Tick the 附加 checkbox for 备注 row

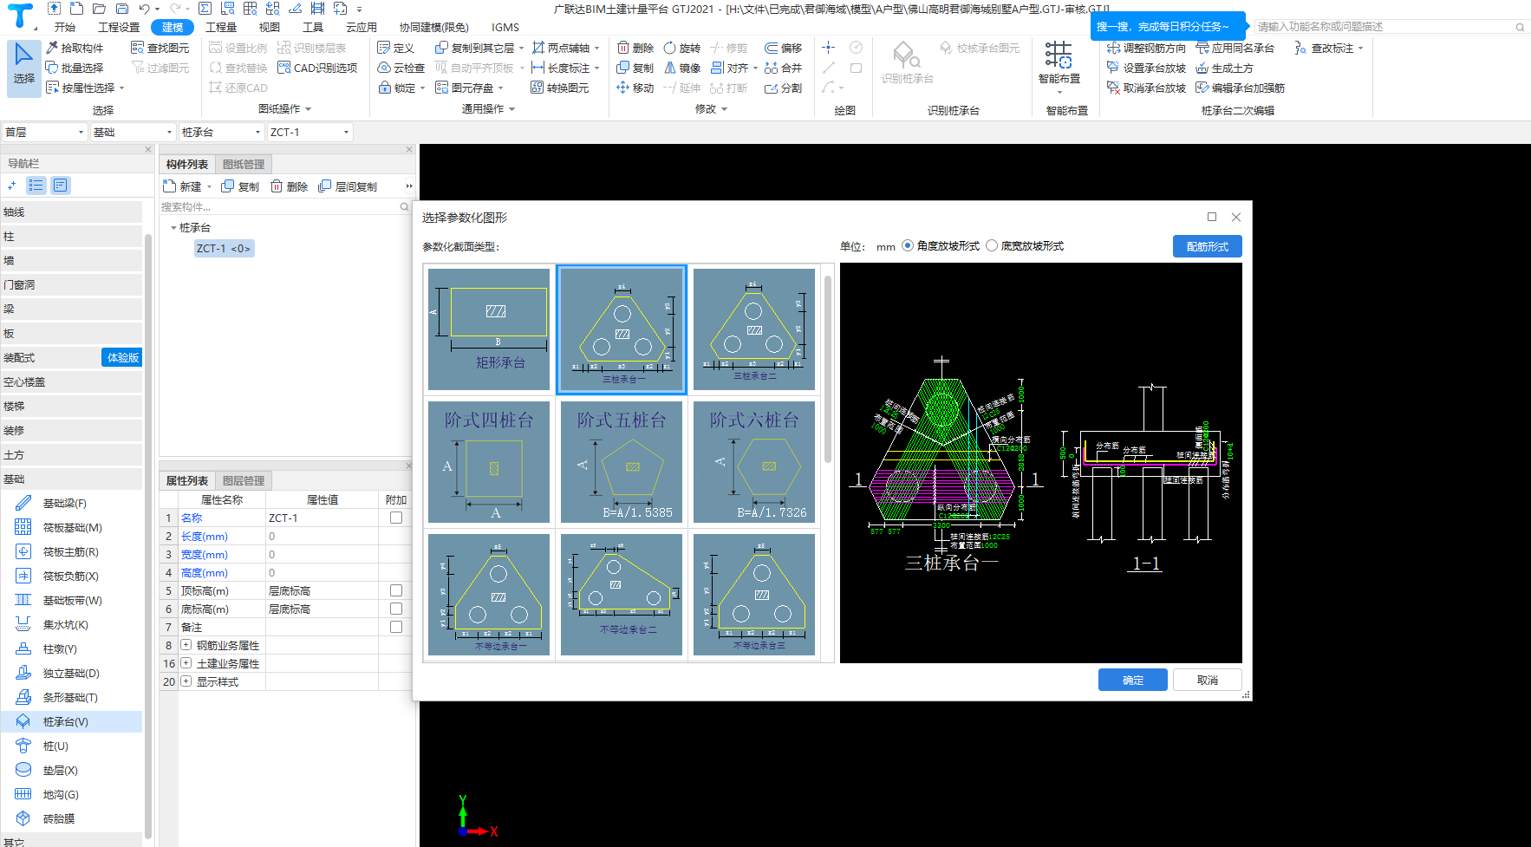396,627
